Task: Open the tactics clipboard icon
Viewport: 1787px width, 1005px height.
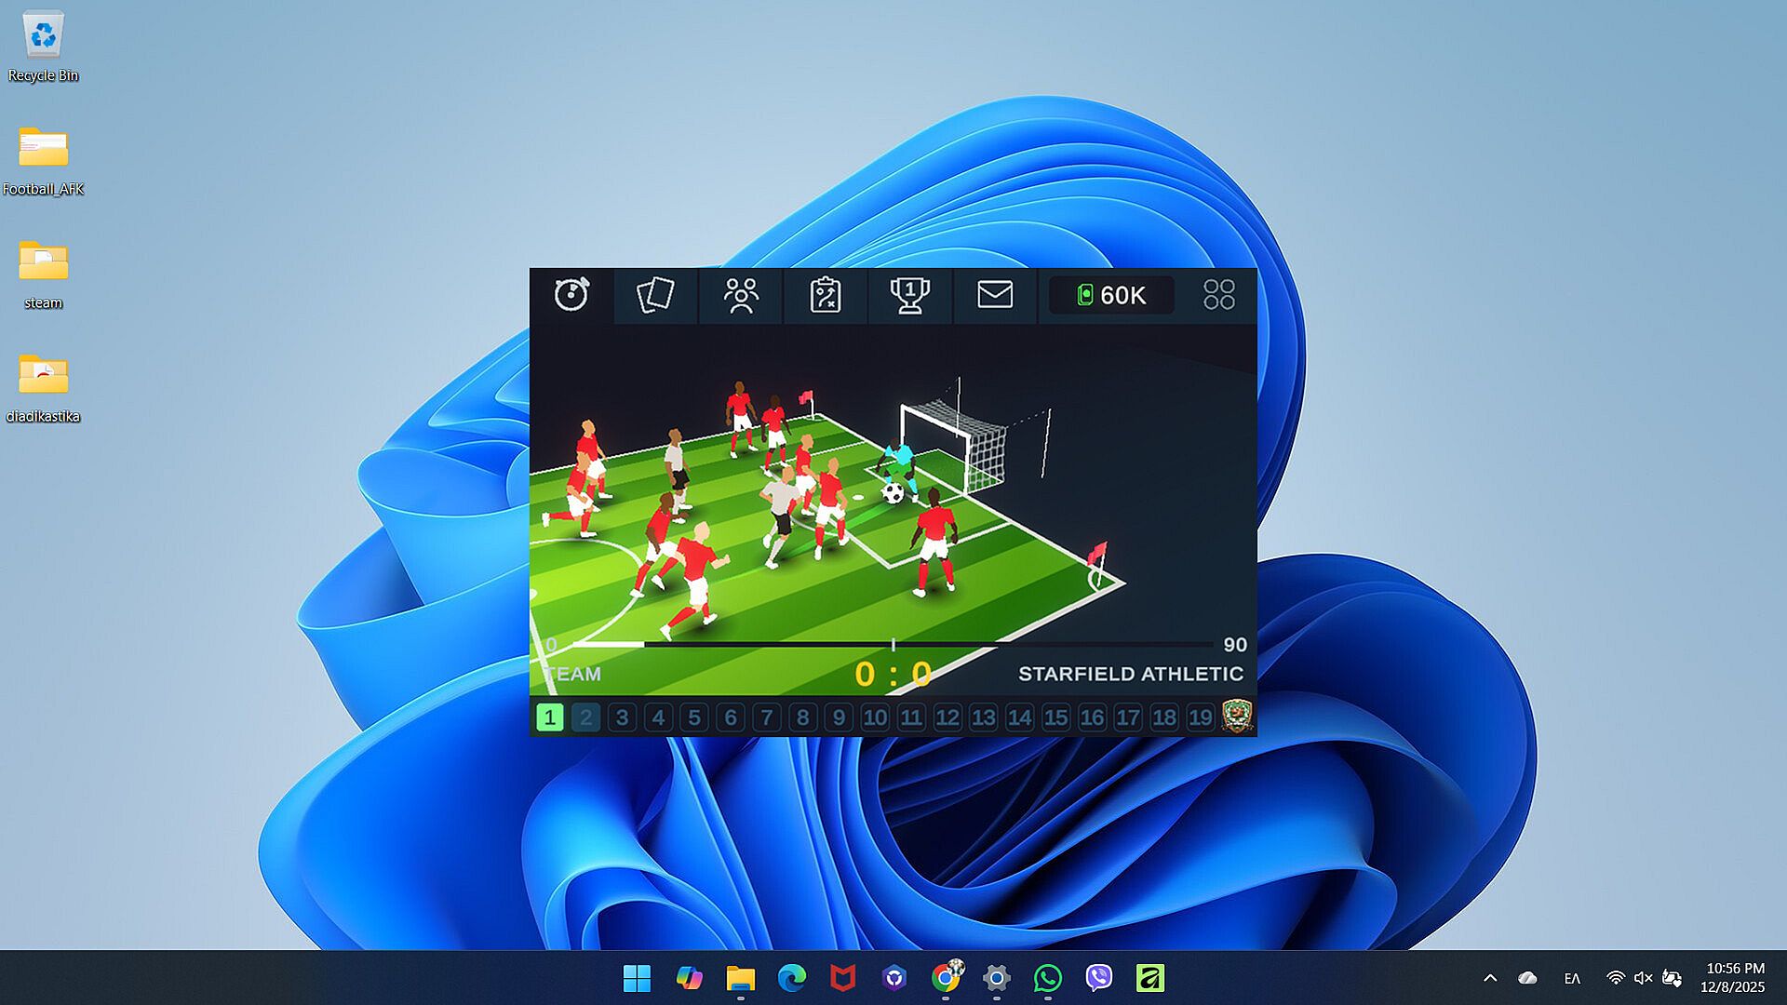Action: (x=826, y=295)
